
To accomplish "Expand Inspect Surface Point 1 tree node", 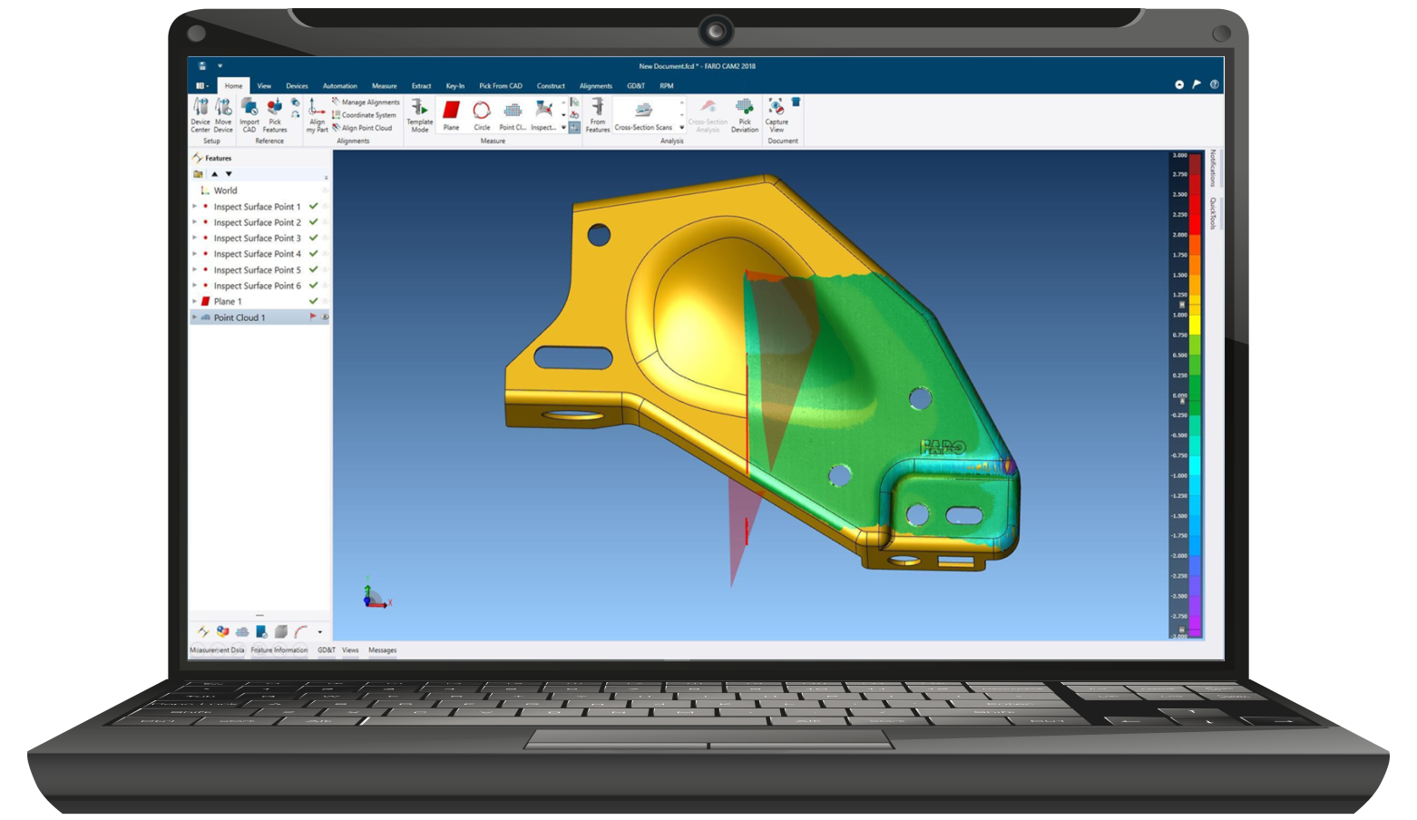I will click(194, 207).
